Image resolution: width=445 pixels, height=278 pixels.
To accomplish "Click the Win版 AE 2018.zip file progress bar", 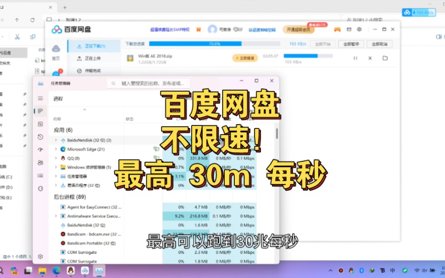I will tap(308, 56).
